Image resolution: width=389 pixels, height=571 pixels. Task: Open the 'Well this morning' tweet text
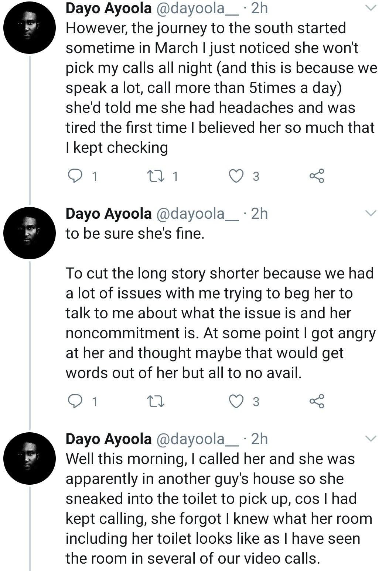[x=218, y=508]
